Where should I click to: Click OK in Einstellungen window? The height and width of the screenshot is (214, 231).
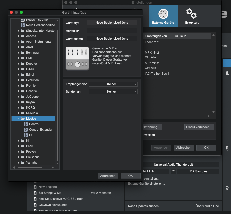(x=206, y=148)
